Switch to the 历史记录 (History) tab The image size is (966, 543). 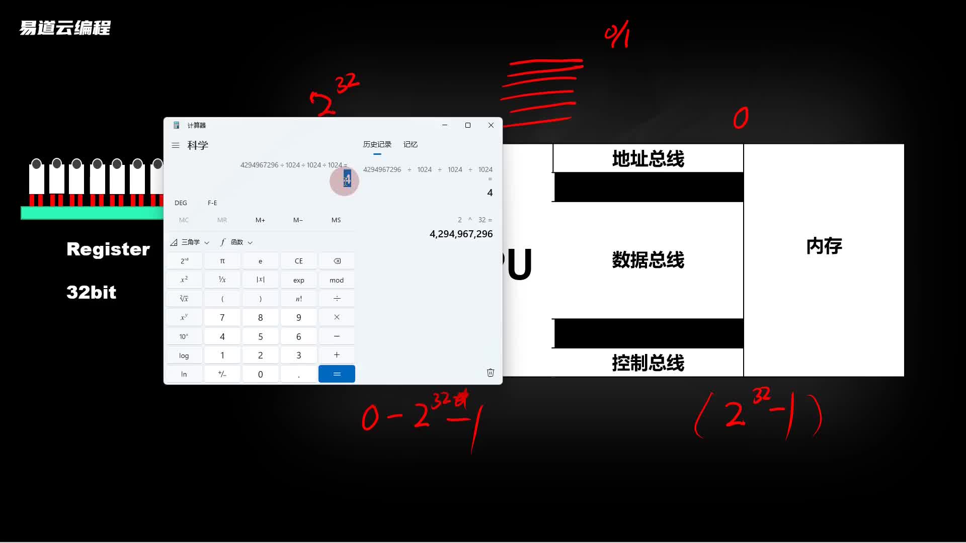(377, 144)
